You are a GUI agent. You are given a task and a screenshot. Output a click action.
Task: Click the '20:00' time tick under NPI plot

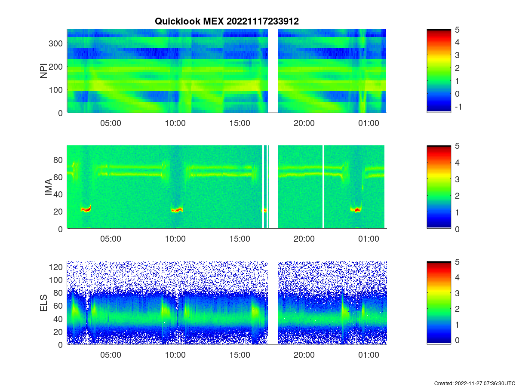(304, 123)
